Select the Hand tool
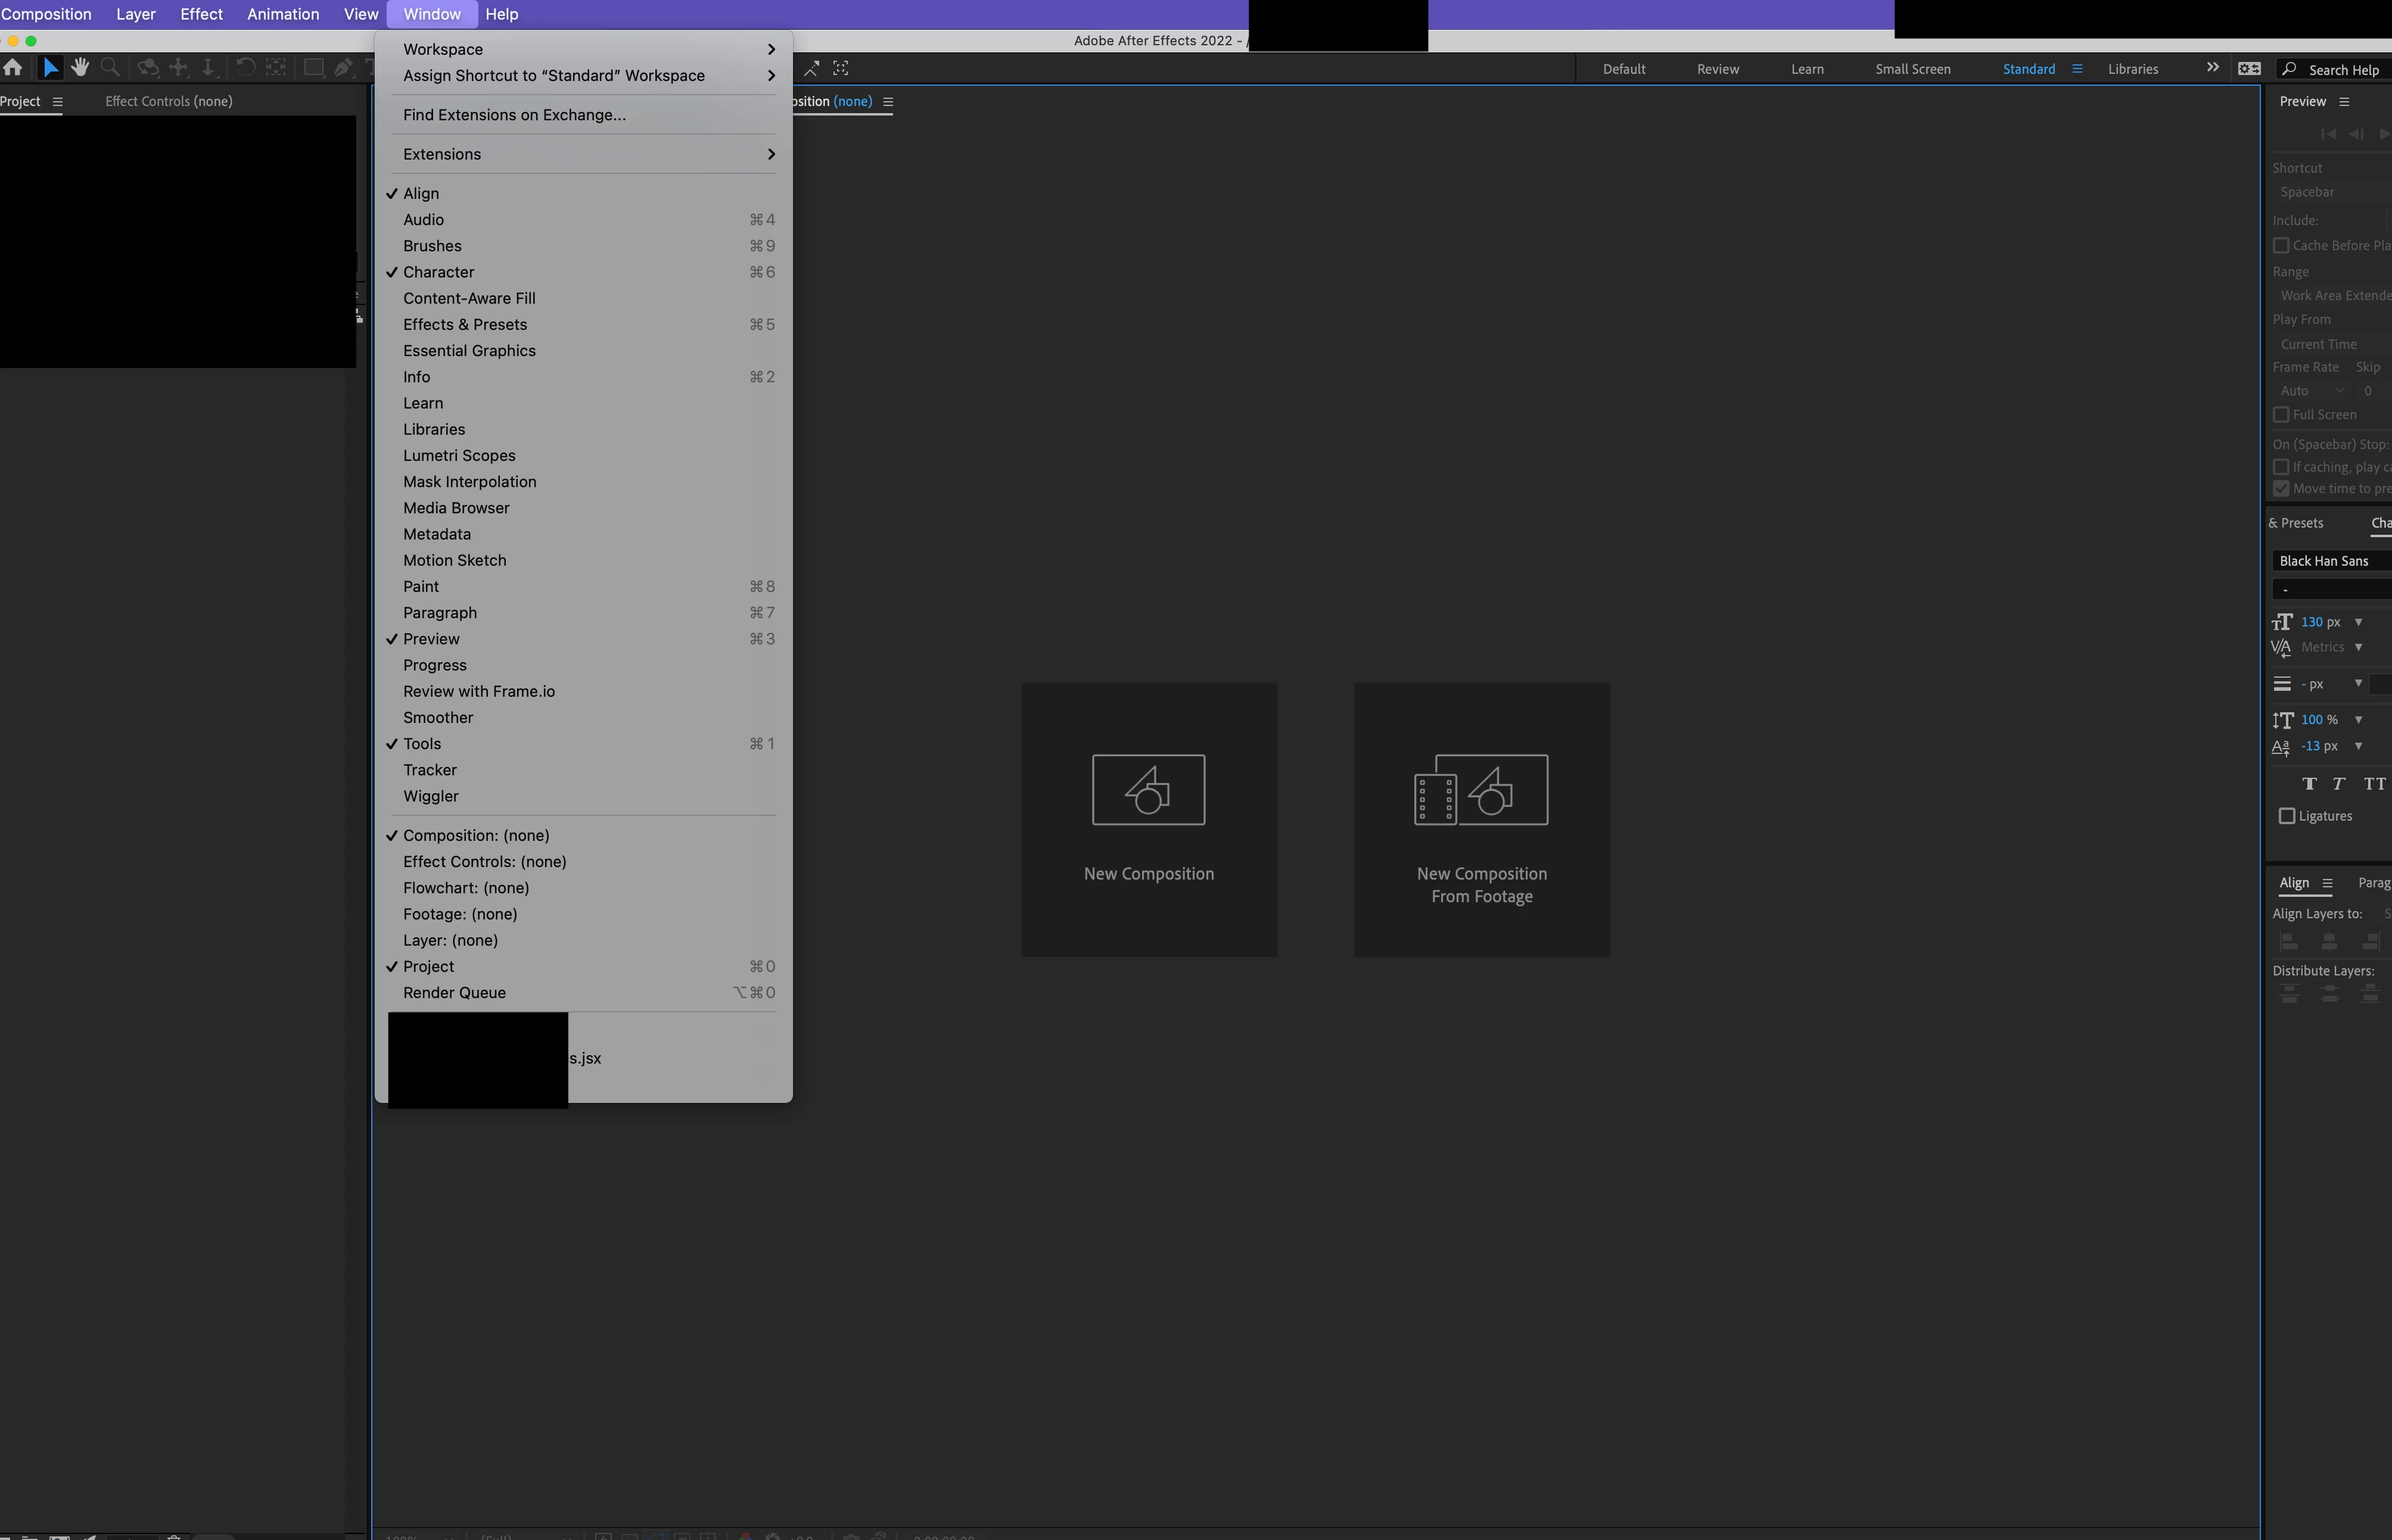Viewport: 2392px width, 1540px height. tap(80, 68)
